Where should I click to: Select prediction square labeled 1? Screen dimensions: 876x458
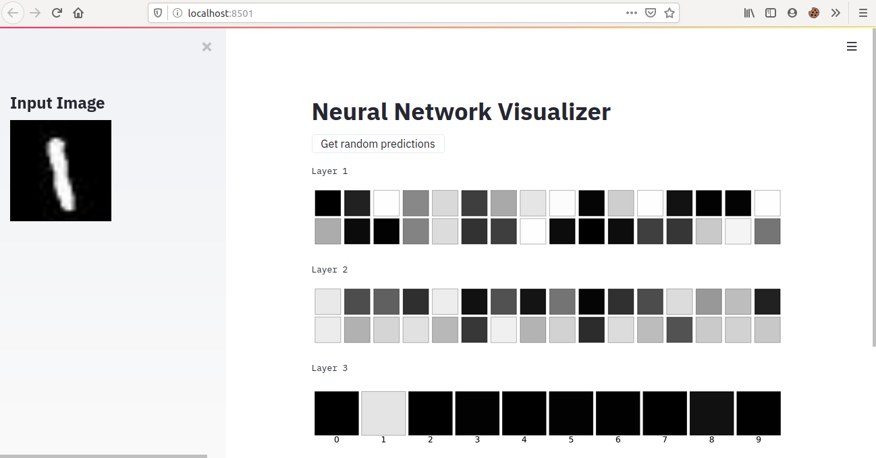coord(383,413)
